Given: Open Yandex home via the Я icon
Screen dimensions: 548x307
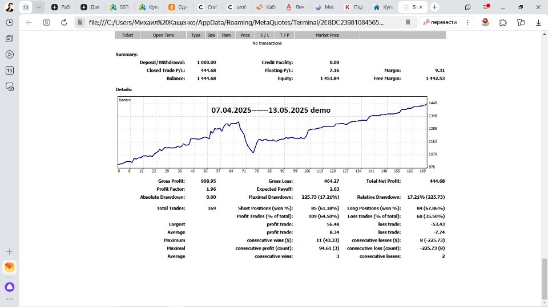Looking at the screenshot, I should 46,22.
